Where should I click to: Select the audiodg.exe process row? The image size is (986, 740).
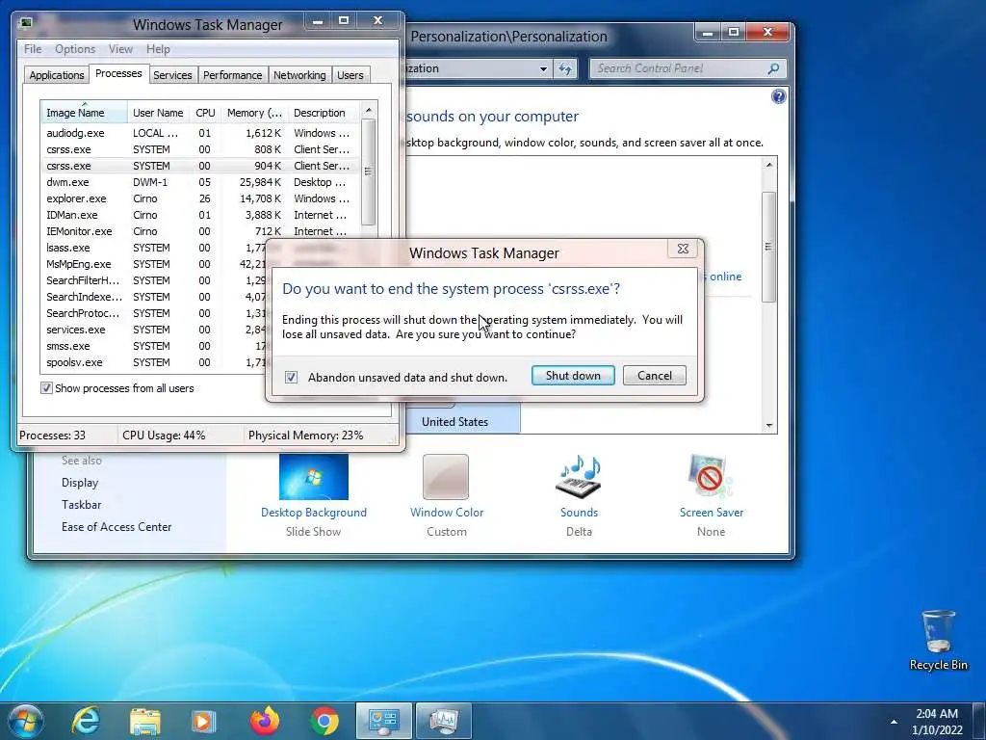coord(200,133)
